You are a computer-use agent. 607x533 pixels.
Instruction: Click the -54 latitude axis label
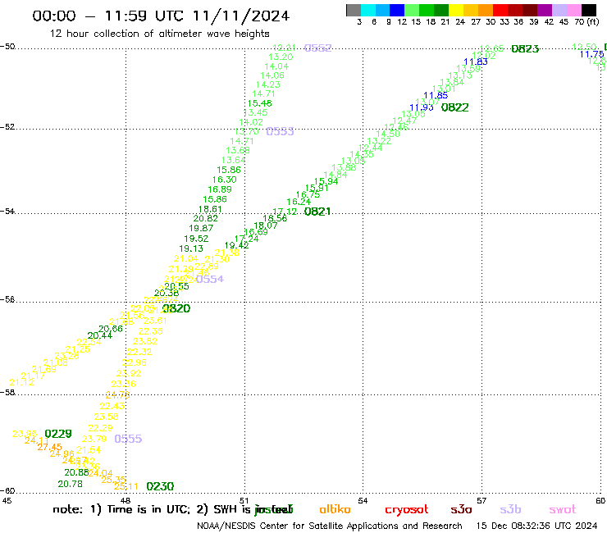tap(7, 211)
